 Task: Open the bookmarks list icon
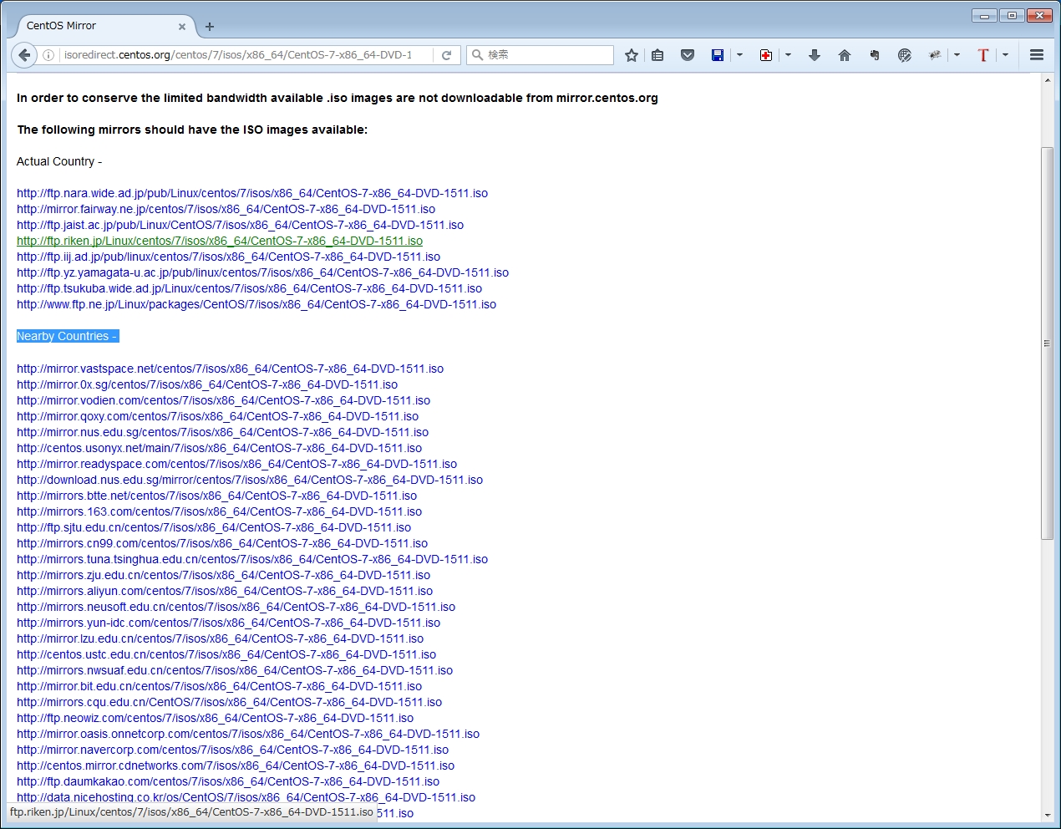pos(657,55)
